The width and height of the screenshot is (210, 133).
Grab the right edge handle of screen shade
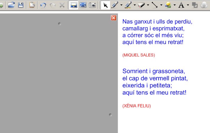point(111,115)
